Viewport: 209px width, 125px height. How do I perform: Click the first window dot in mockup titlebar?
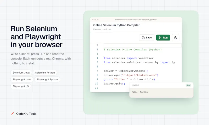point(93,20)
